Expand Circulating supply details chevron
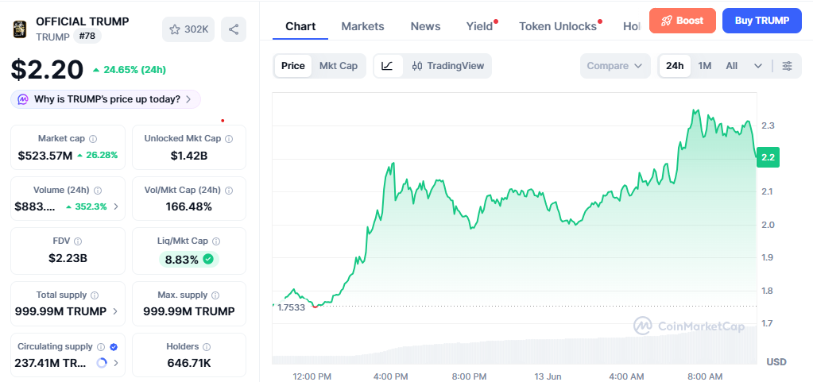 coord(115,363)
